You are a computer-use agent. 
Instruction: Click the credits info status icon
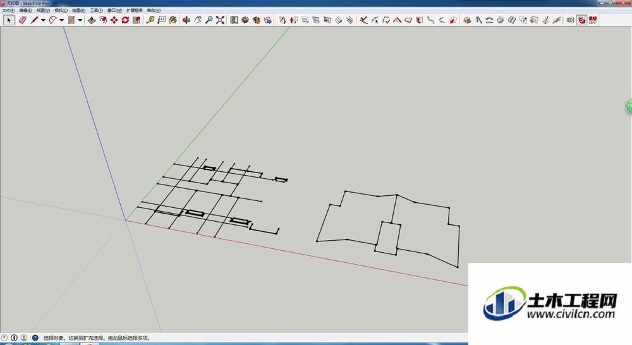14,338
